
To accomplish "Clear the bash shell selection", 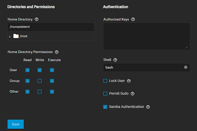I will [x=186, y=67].
